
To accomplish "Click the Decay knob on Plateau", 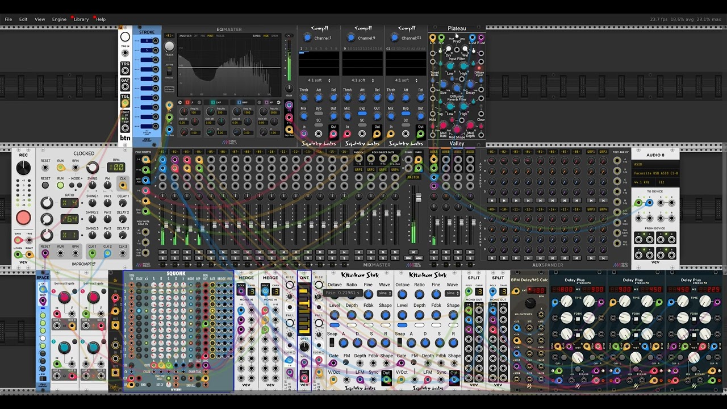I will [470, 84].
